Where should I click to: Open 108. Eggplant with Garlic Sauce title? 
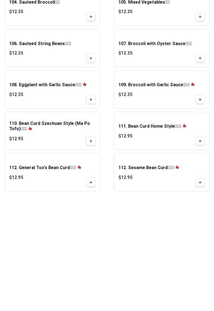45,85
